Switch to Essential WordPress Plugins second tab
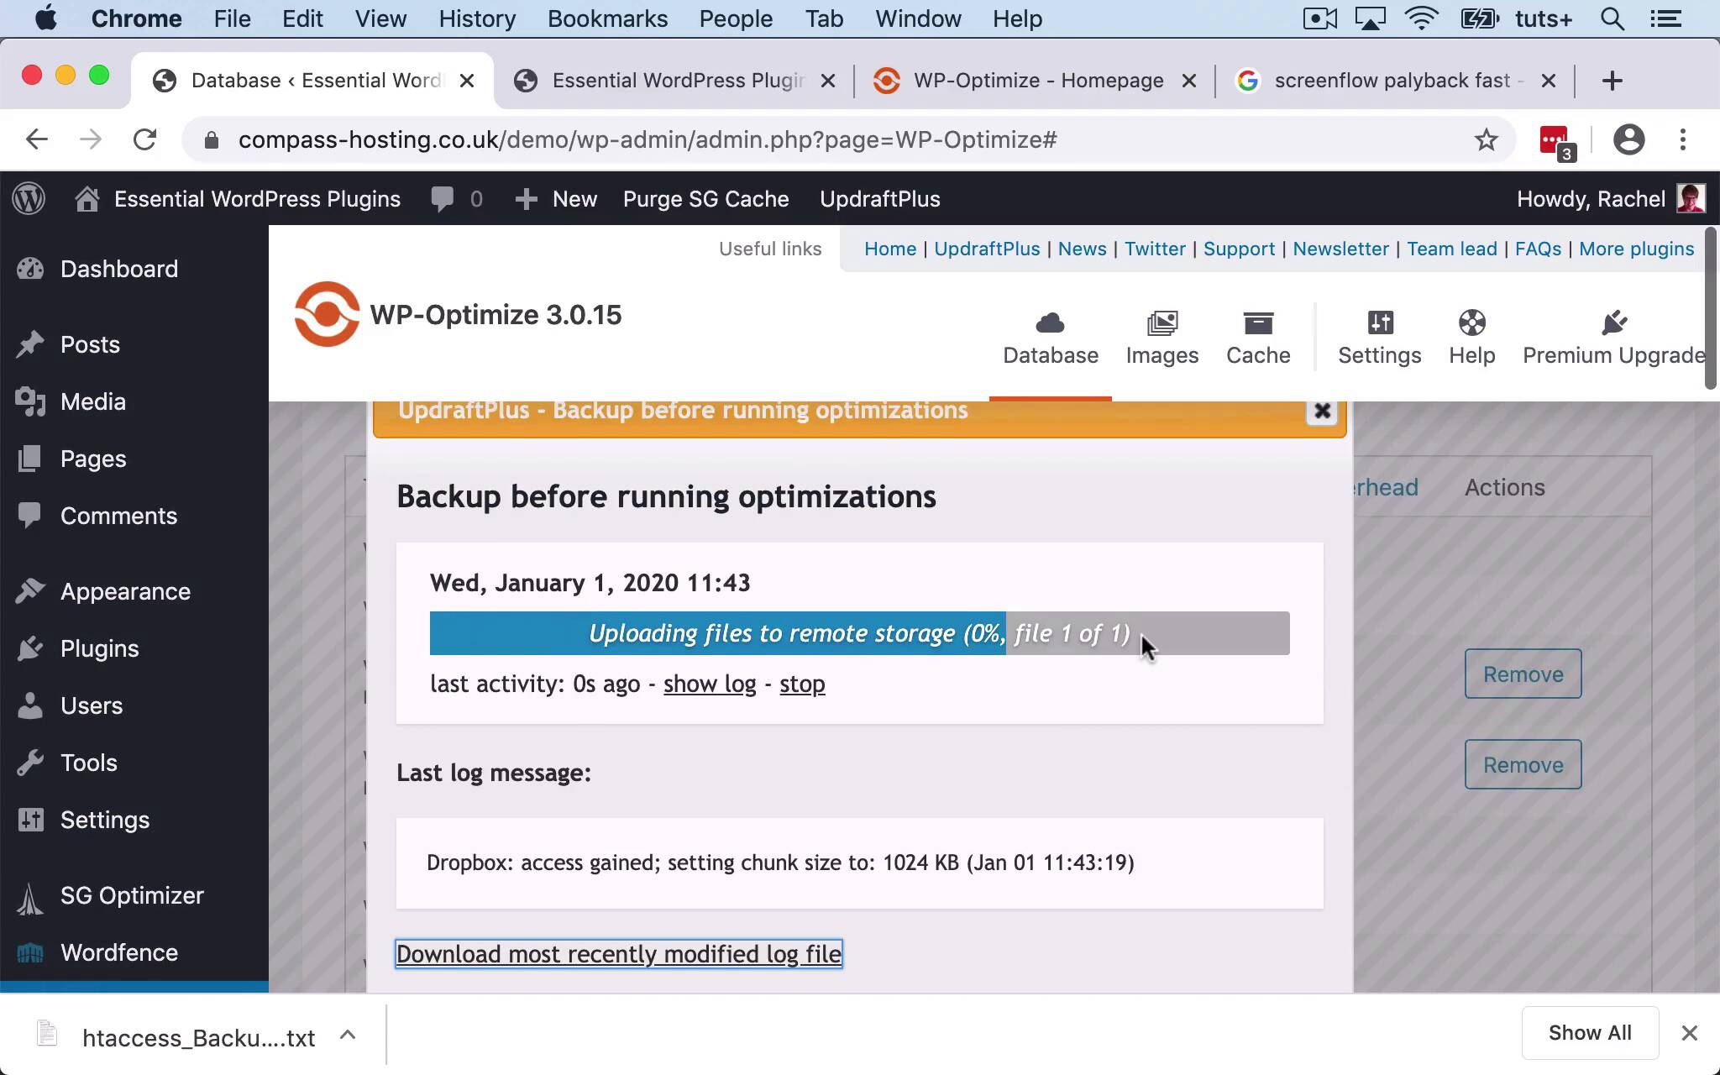The image size is (1720, 1075). click(676, 81)
